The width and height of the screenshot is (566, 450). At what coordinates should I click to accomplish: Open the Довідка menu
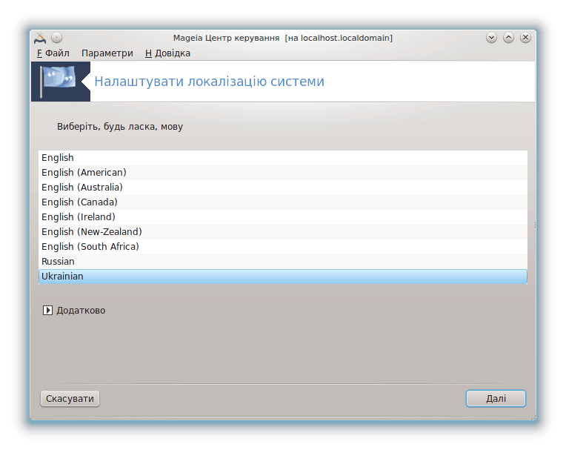[x=167, y=53]
